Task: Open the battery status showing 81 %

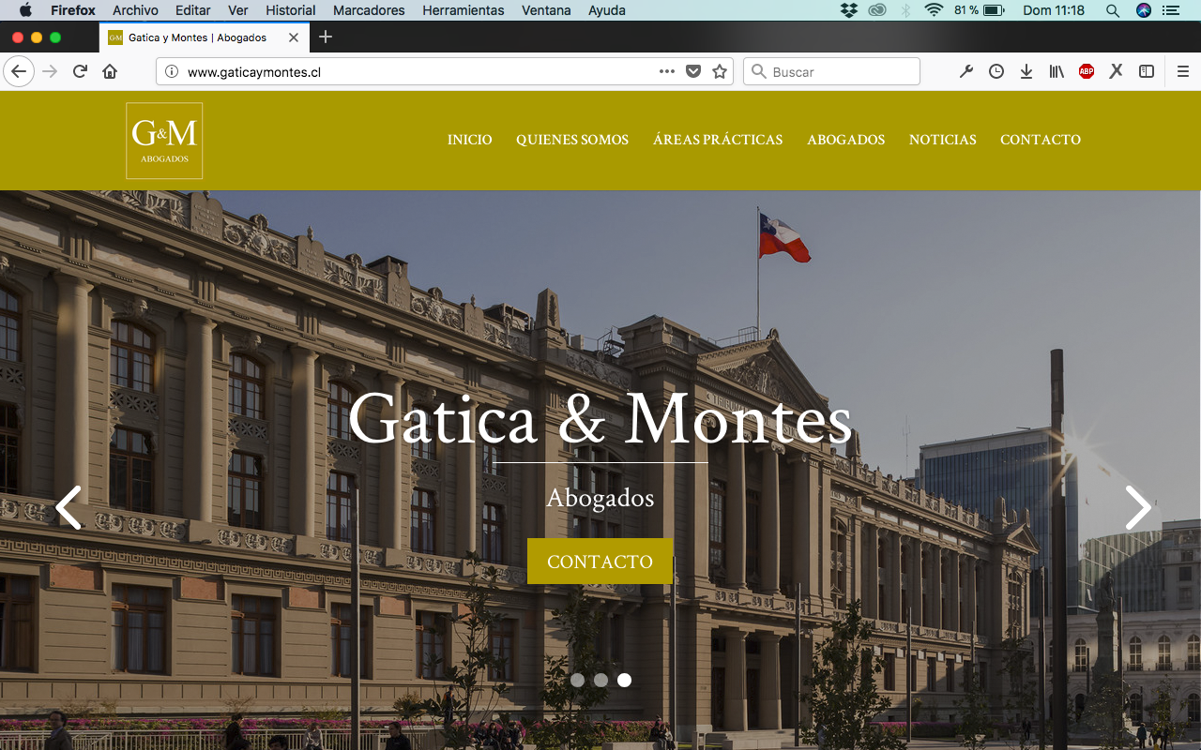Action: tap(980, 10)
